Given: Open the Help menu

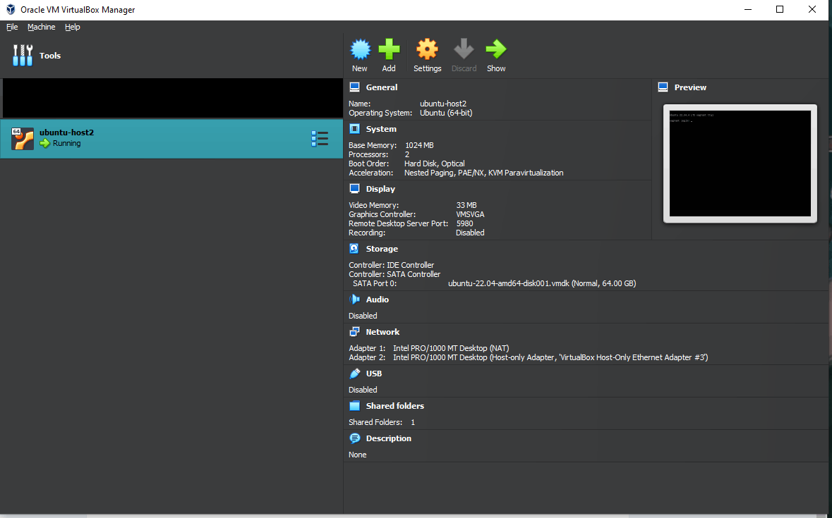Looking at the screenshot, I should [x=72, y=27].
